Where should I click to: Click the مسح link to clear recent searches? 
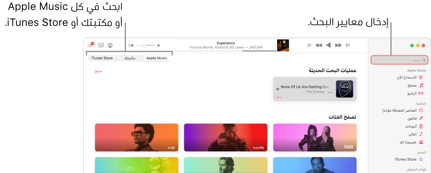(x=98, y=71)
